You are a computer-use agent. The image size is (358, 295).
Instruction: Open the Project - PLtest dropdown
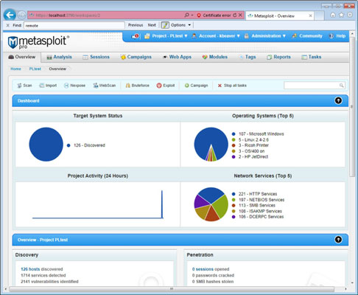(x=166, y=36)
